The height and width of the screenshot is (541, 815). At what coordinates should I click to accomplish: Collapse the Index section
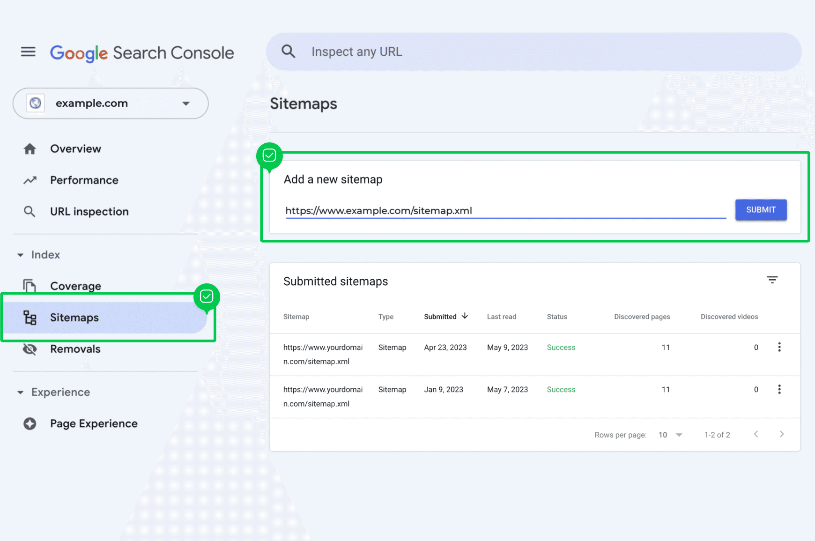(21, 255)
